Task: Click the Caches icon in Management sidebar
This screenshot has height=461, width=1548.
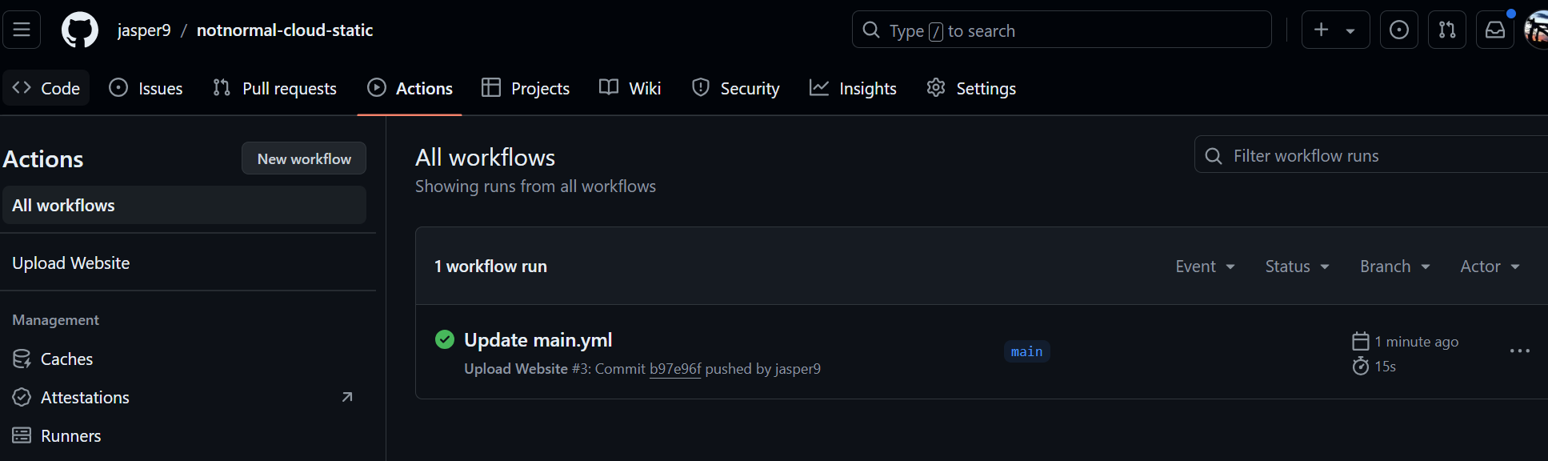Action: point(22,359)
